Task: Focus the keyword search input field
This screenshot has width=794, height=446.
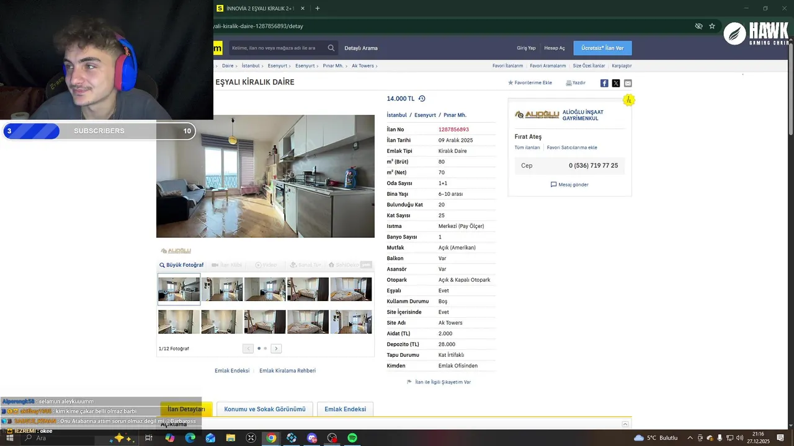Action: (278, 48)
